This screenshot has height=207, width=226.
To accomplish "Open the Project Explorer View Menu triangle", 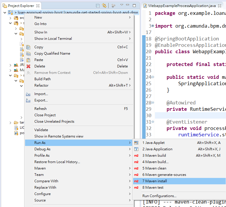I will tap(122, 5).
